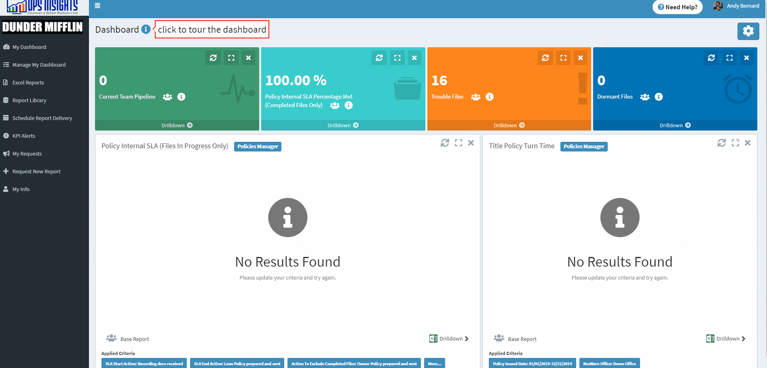Maximize the Policy Internal SLA panel
Image resolution: width=767 pixels, height=368 pixels.
click(458, 143)
